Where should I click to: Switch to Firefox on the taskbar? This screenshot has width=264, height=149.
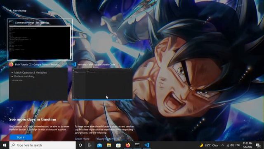point(128,145)
